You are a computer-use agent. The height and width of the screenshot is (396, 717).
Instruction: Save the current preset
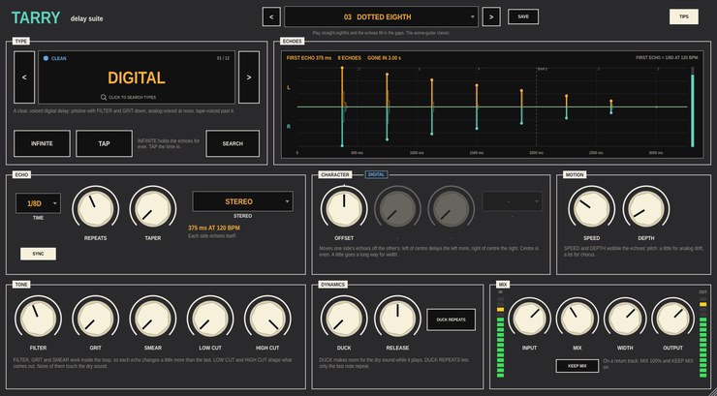[523, 16]
